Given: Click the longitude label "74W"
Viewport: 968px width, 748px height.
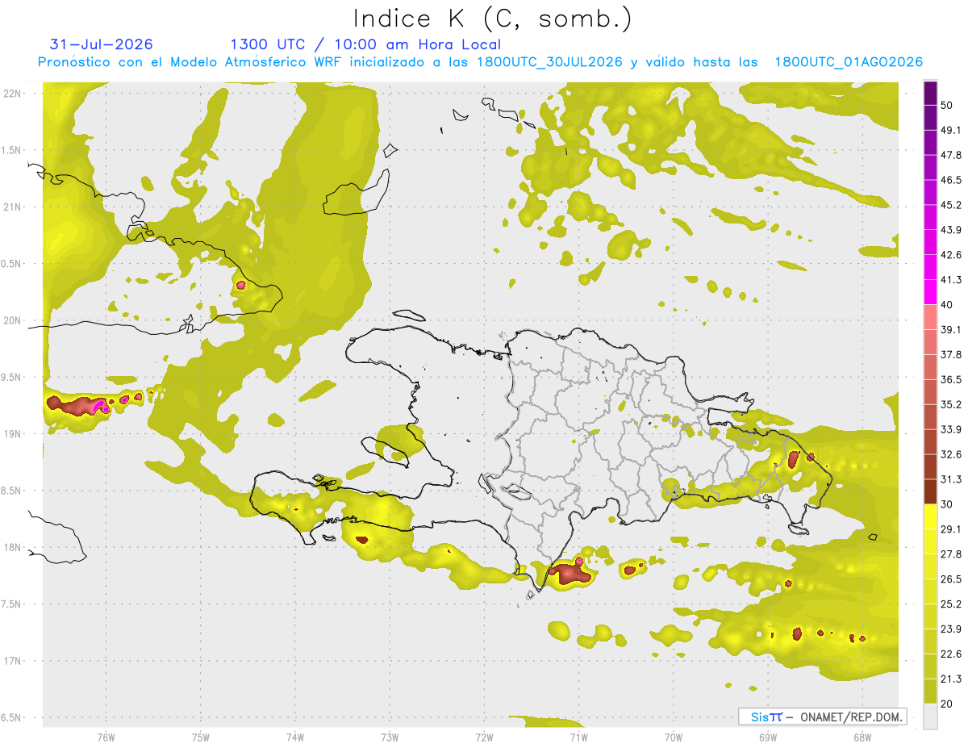Looking at the screenshot, I should (295, 738).
